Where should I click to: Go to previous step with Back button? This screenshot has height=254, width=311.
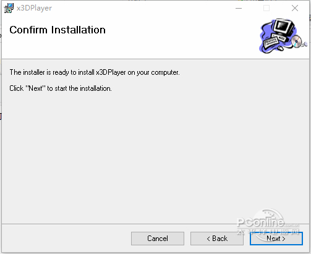click(217, 239)
